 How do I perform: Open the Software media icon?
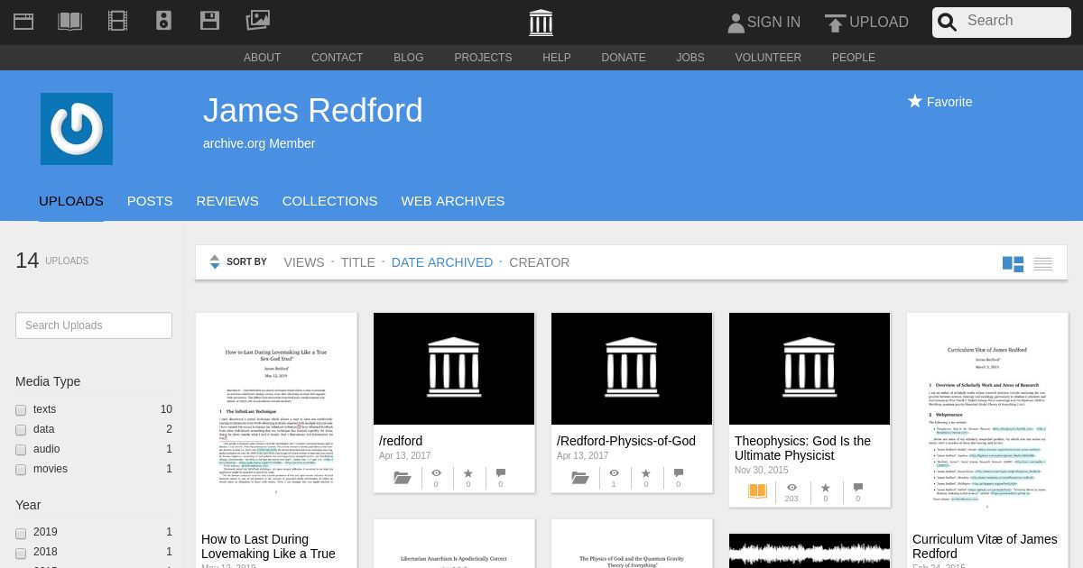[x=210, y=21]
